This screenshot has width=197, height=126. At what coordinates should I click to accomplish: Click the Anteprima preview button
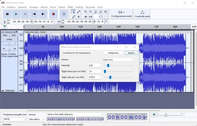pyautogui.click(x=113, y=53)
